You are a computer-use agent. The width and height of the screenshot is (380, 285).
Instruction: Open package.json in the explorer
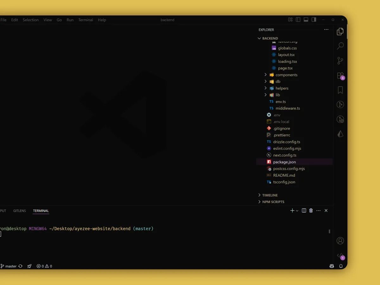tap(284, 162)
